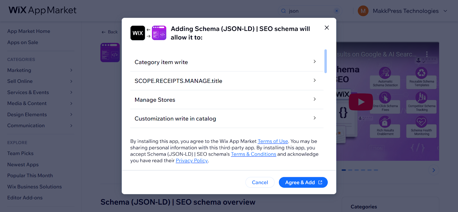Click the Wix logo in the dialog header
The height and width of the screenshot is (212, 458).
click(138, 33)
